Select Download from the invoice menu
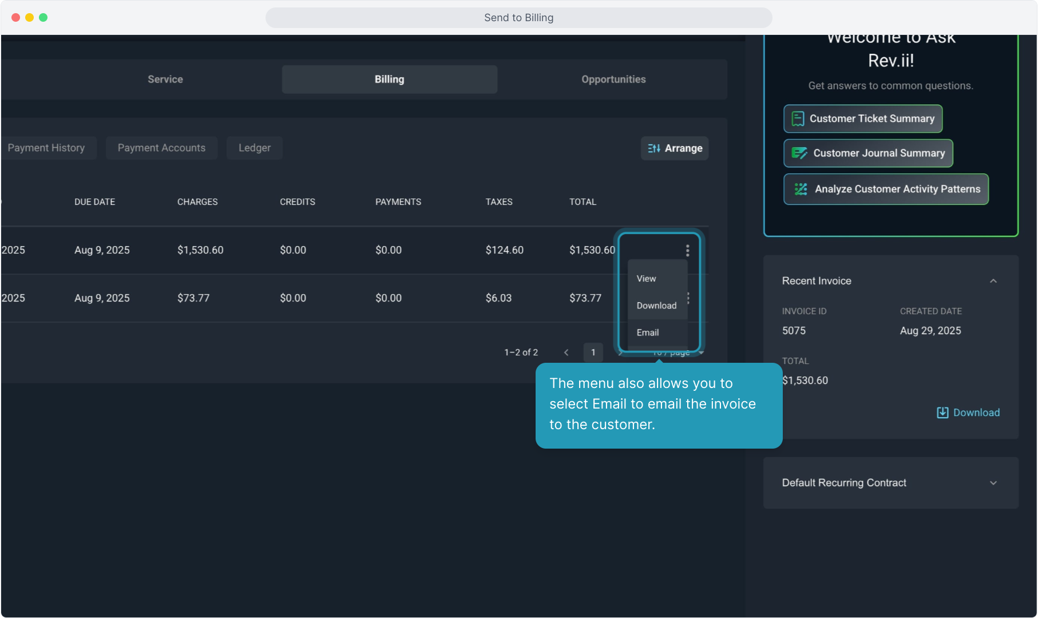 [x=656, y=306]
